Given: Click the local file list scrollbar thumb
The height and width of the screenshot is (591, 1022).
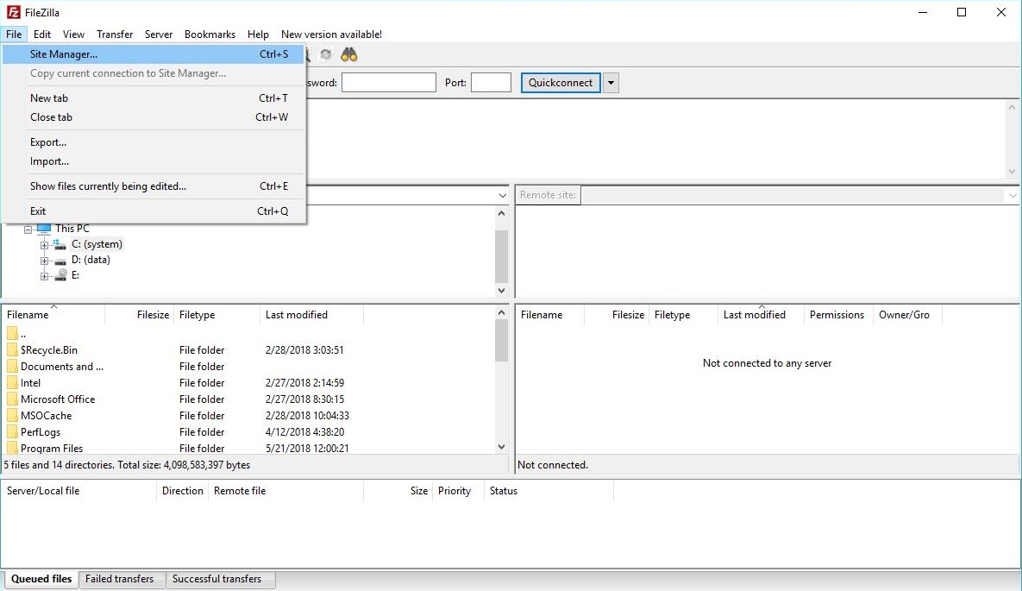Looking at the screenshot, I should [501, 341].
